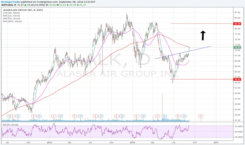Open earnings marker E right after Jul 2014

point(13,116)
